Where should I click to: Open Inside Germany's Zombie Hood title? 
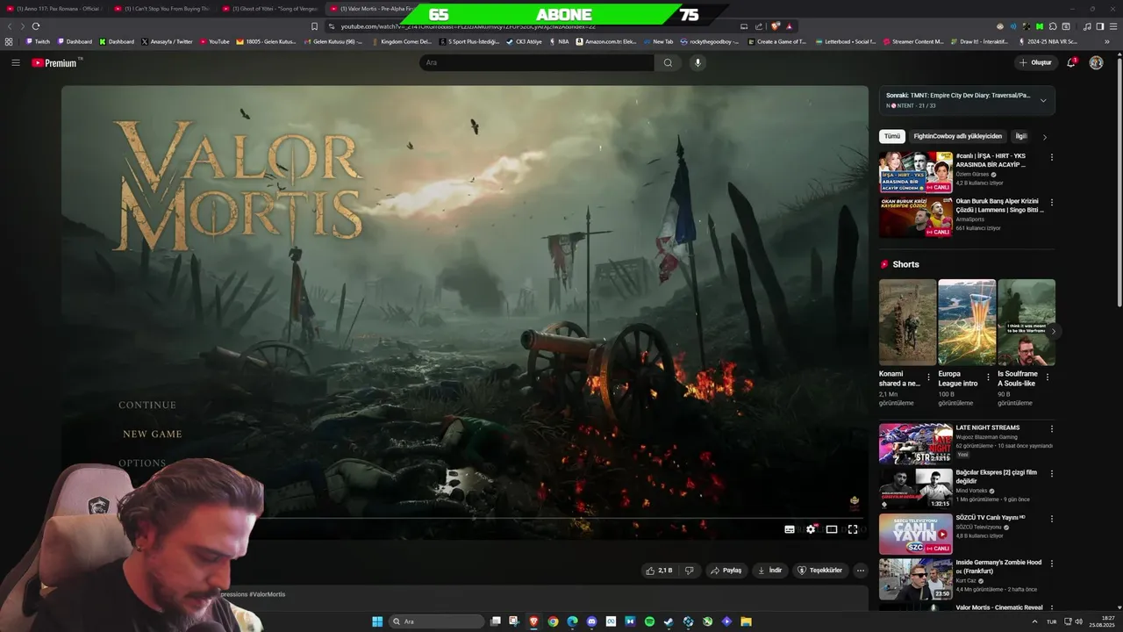[998, 566]
